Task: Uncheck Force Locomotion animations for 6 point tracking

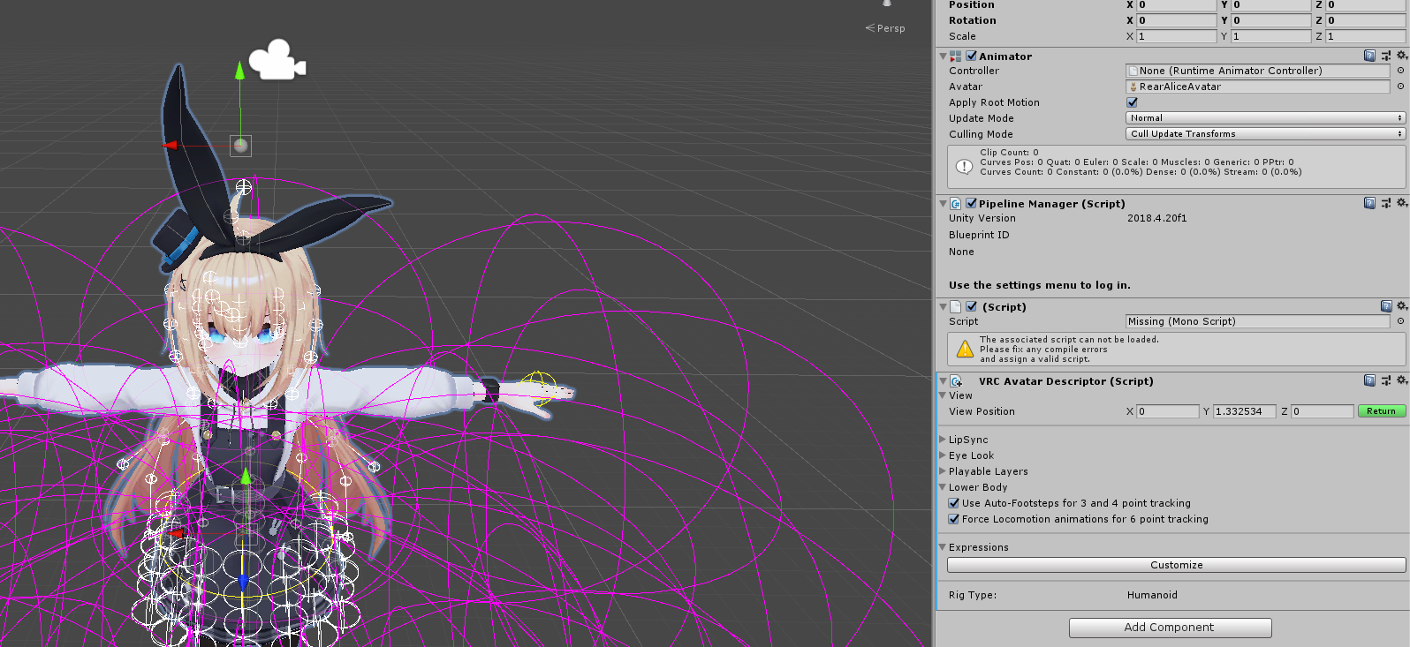Action: (954, 519)
